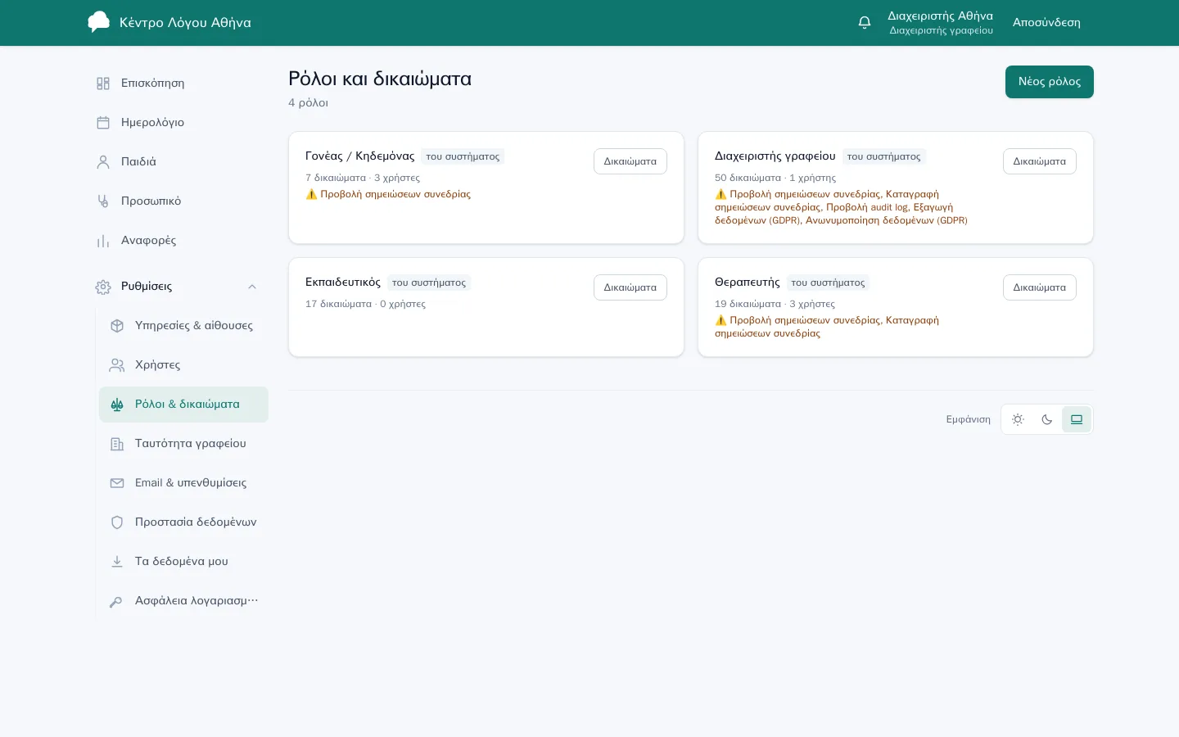Viewport: 1179px width, 737px height.
Task: Click '50 δικαιώματα · 1 χρήστης' text
Action: 775,178
